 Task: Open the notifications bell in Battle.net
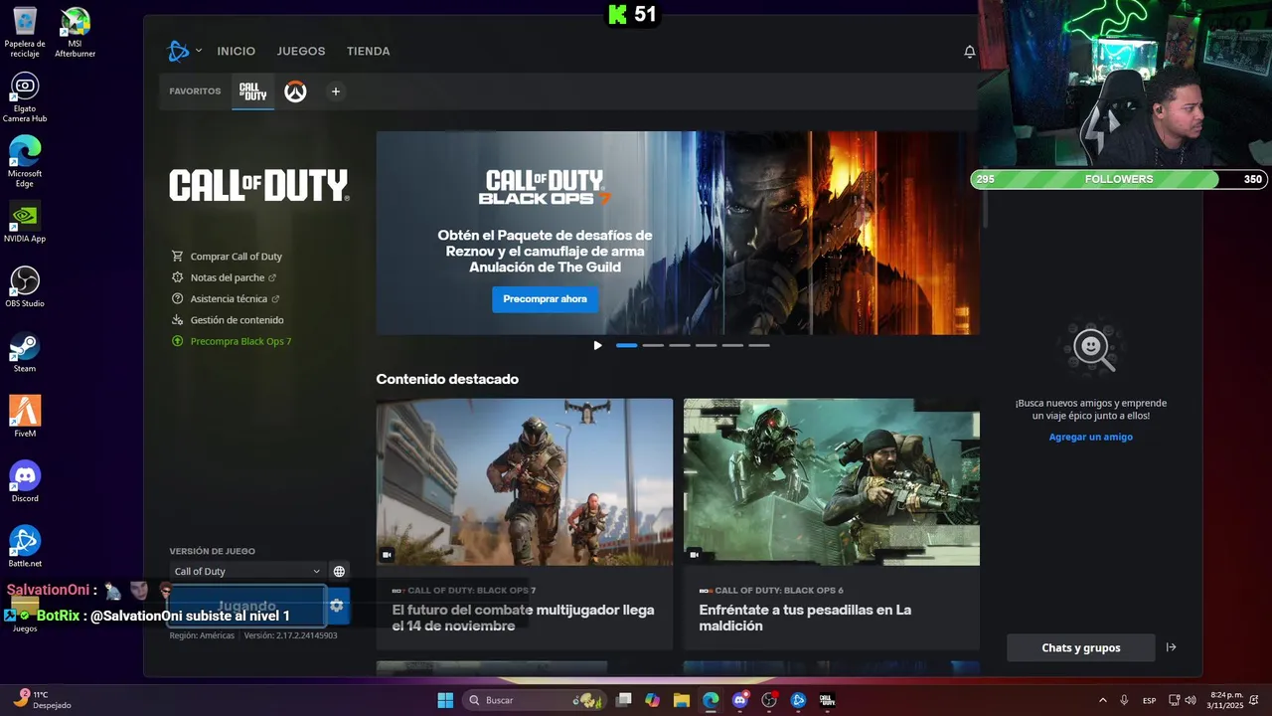pyautogui.click(x=970, y=52)
